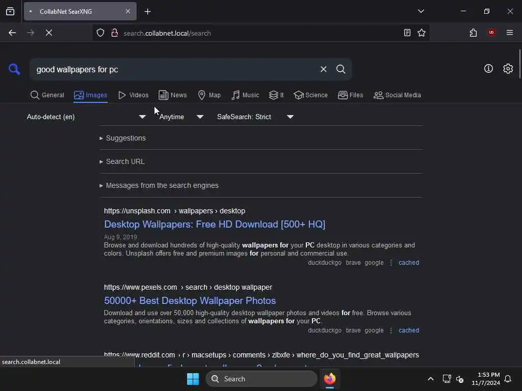The height and width of the screenshot is (391, 522).
Task: Open the uBlock Origin extension icon
Action: pyautogui.click(x=491, y=33)
